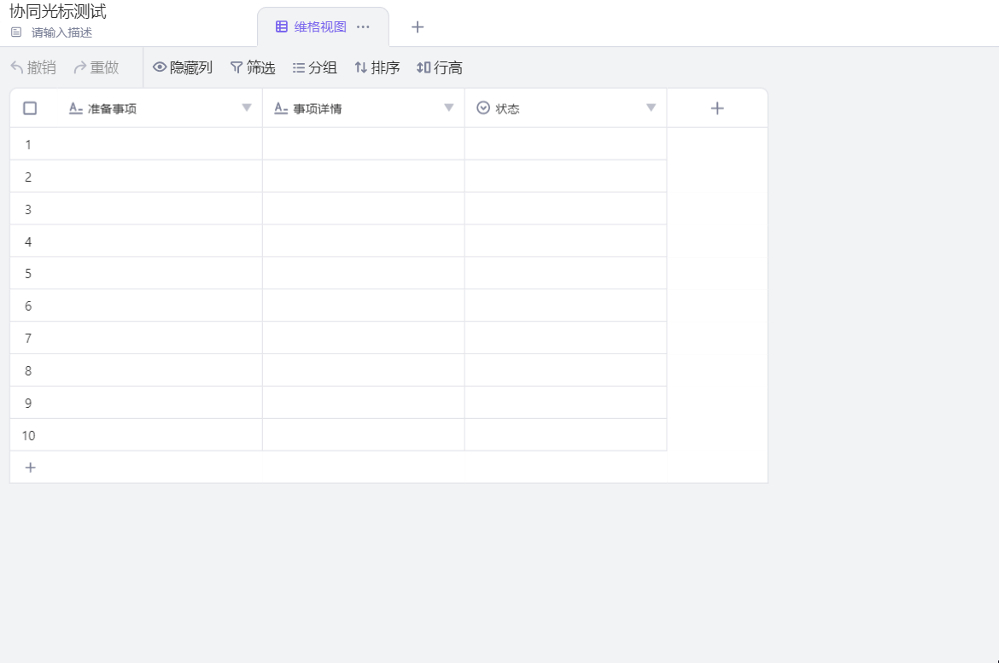The width and height of the screenshot is (999, 663).
Task: Open the Row height (行高) tool
Action: (x=439, y=67)
